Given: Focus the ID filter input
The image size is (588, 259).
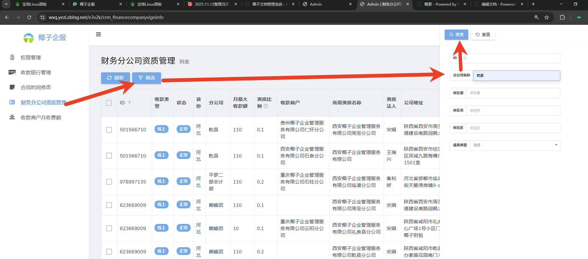Looking at the screenshot, I should 510,58.
